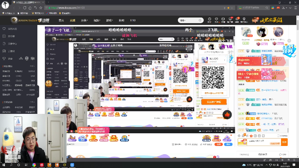Show hidden system tray icons
The image size is (299, 168).
(x=266, y=165)
